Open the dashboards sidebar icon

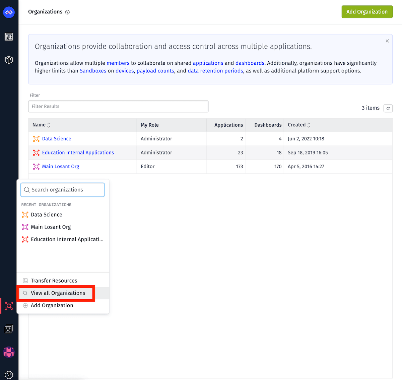pyautogui.click(x=9, y=37)
